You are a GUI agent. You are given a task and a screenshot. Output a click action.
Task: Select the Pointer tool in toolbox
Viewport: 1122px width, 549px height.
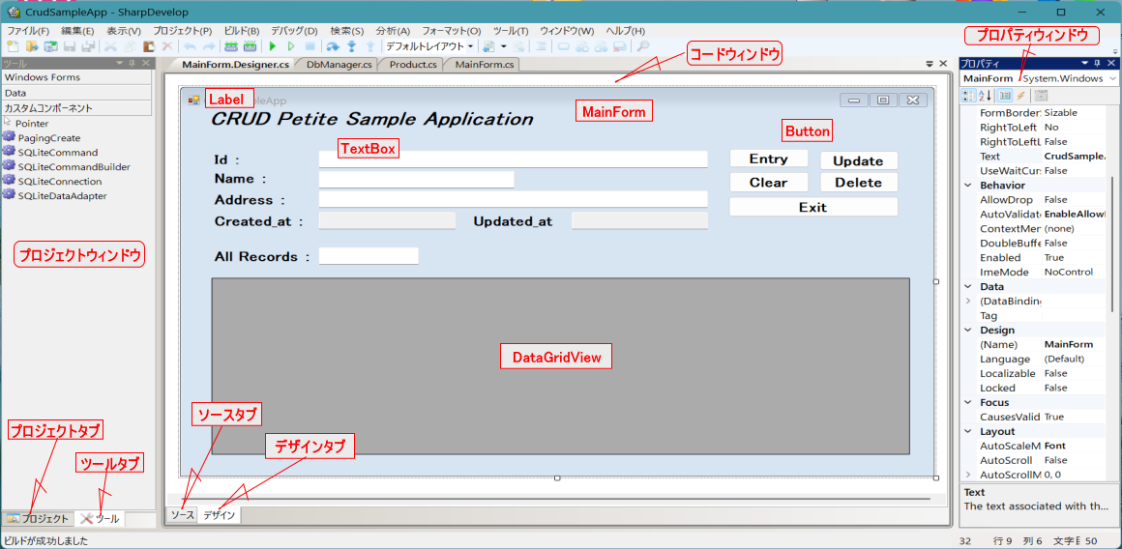[x=32, y=124]
